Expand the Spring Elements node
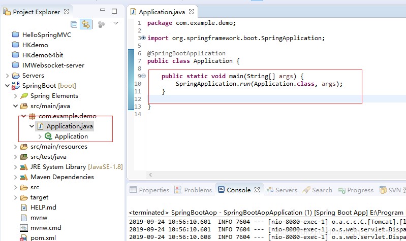 coord(16,96)
